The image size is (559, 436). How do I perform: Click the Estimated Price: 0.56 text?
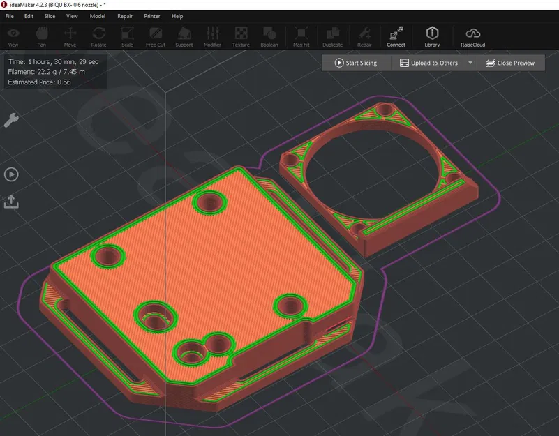[39, 82]
